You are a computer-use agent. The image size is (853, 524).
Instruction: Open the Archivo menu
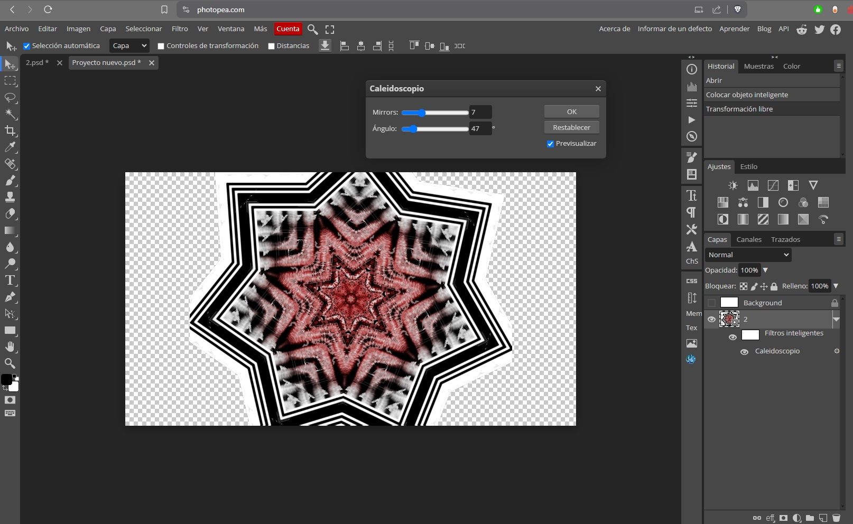click(16, 29)
